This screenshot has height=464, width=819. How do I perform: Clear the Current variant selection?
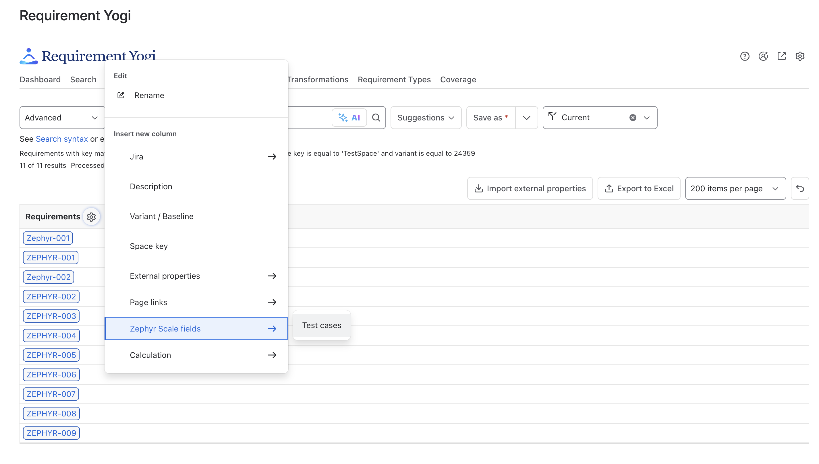pyautogui.click(x=633, y=118)
